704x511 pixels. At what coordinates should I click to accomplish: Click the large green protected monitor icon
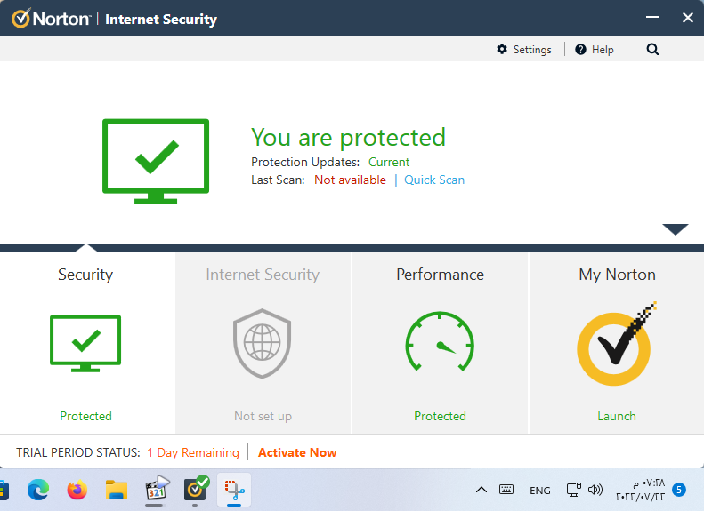(x=156, y=161)
